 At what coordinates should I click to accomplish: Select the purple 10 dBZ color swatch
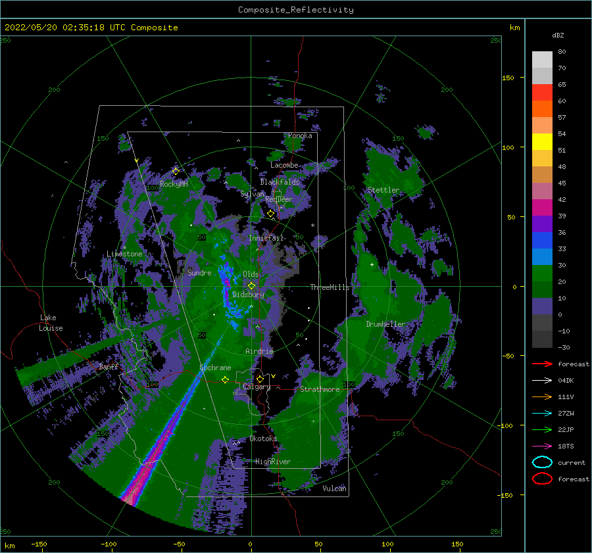pyautogui.click(x=542, y=306)
